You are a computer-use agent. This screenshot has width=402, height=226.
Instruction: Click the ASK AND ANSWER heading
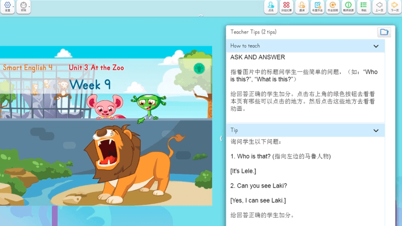[x=257, y=58]
